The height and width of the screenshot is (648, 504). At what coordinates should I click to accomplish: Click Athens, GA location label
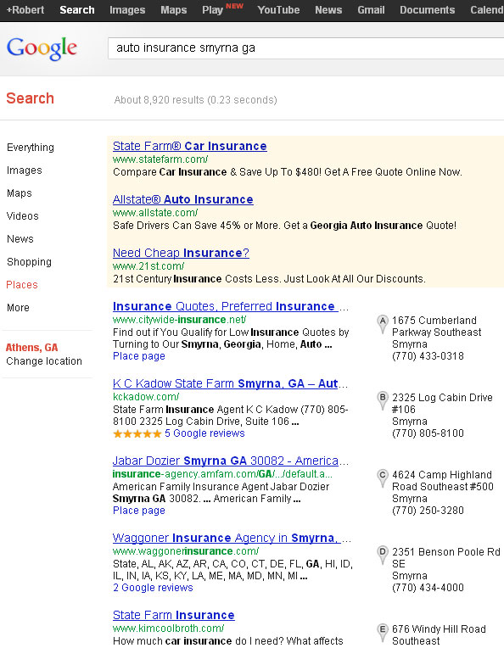(32, 348)
